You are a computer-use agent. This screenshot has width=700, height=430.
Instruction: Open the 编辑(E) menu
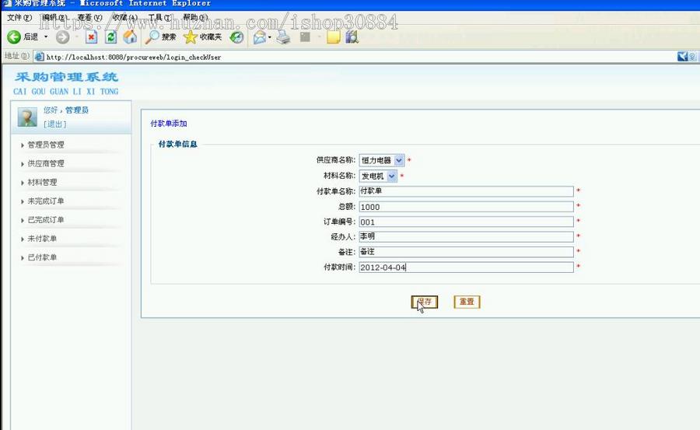coord(54,17)
